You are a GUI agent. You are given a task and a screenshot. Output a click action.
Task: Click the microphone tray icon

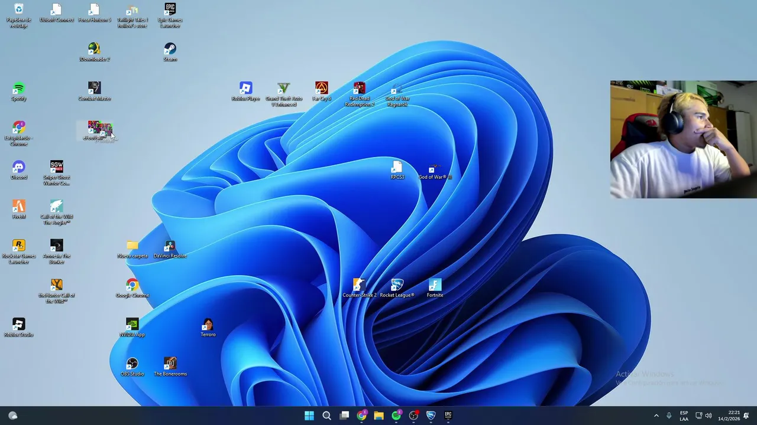[669, 416]
